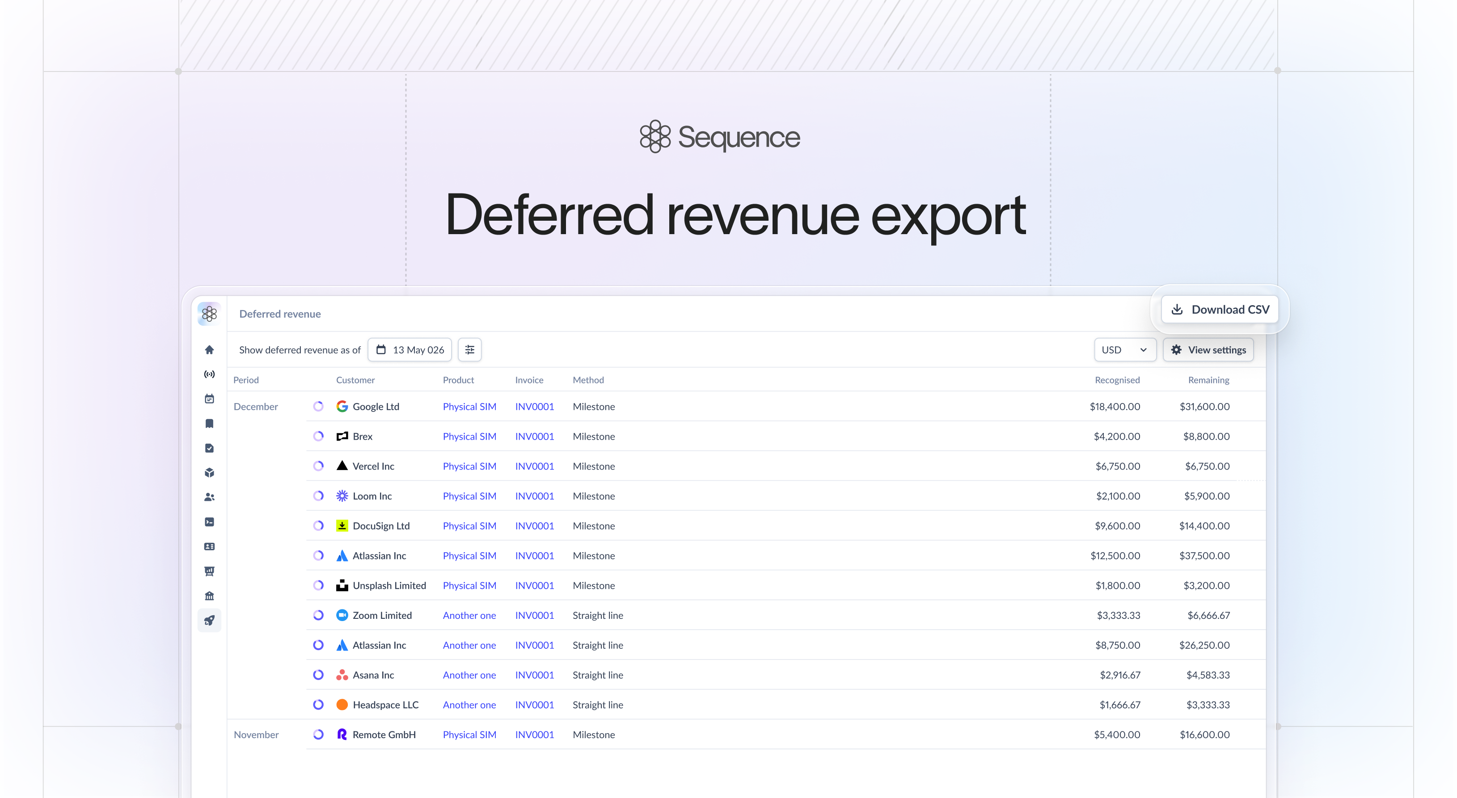The height and width of the screenshot is (798, 1457).
Task: Click the Headspace orange circle logo
Action: tap(342, 705)
